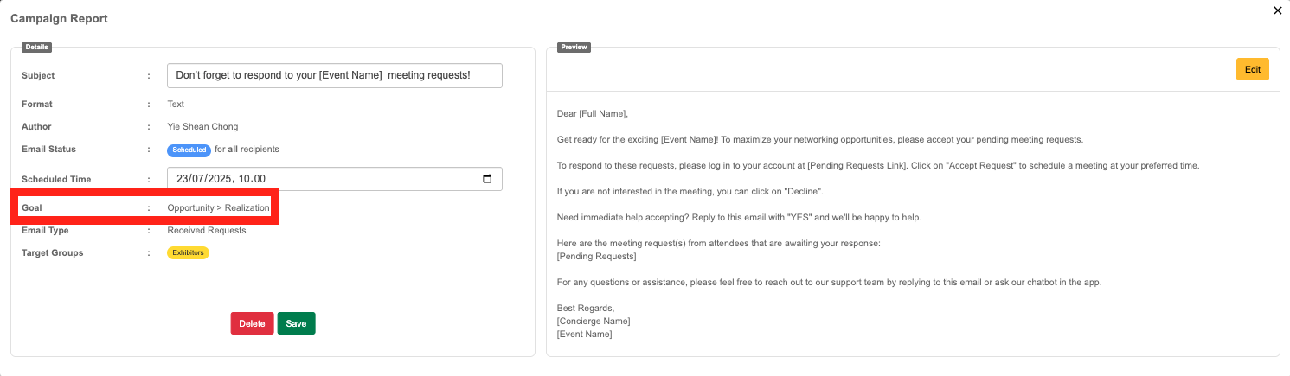Close the Campaign Report dialog
This screenshot has height=376, width=1290.
(1278, 10)
